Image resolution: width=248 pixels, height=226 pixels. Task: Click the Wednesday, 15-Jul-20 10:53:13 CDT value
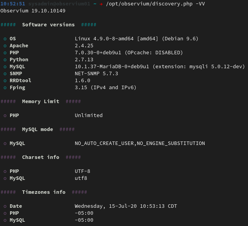tap(126, 206)
